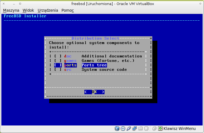Screen dimensions: 204x133
Task: Toggle the doc checkbox
Action: pos(58,56)
